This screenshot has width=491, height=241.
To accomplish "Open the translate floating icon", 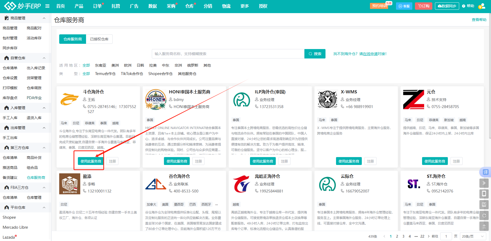I will [485, 172].
